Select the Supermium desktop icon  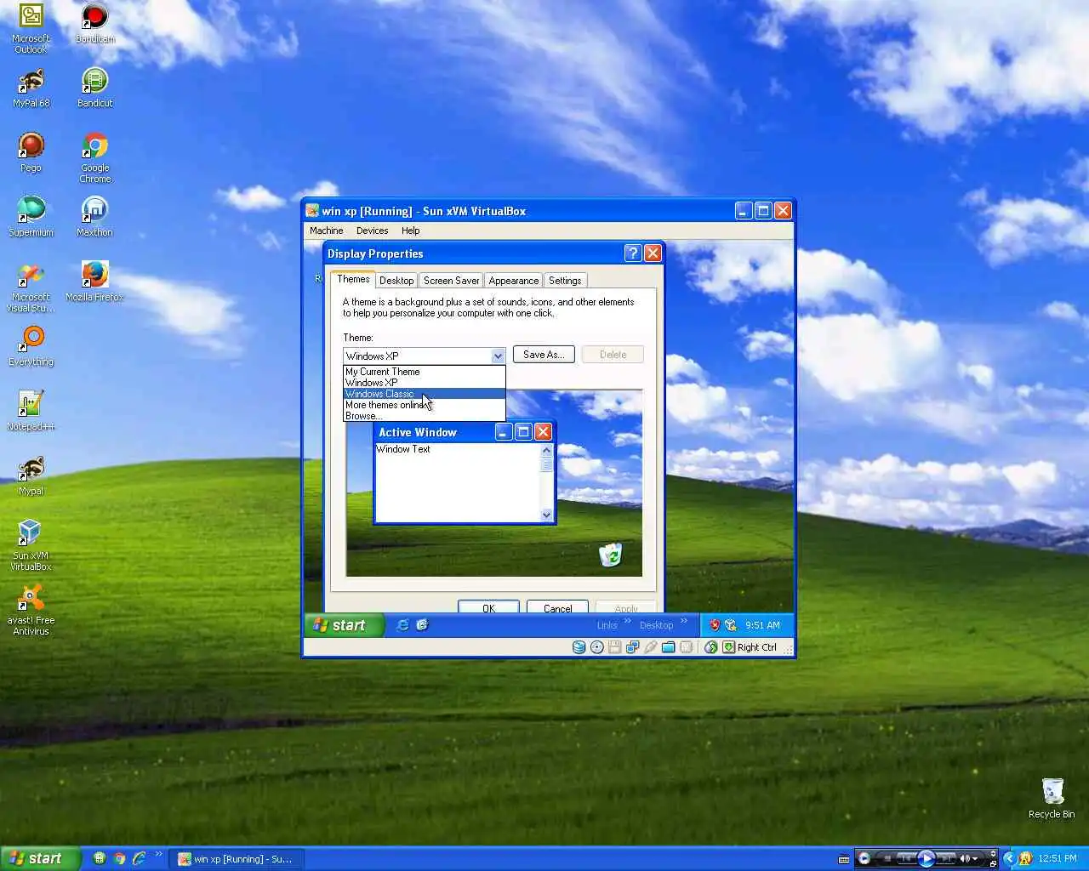(31, 218)
